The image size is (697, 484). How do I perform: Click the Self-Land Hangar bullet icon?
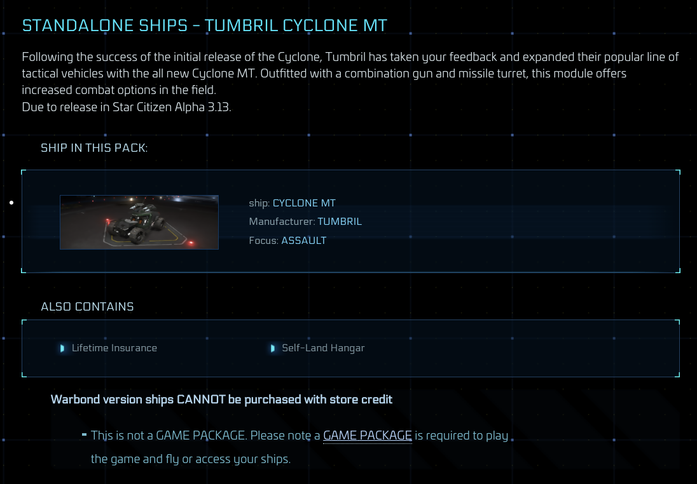[x=272, y=348]
